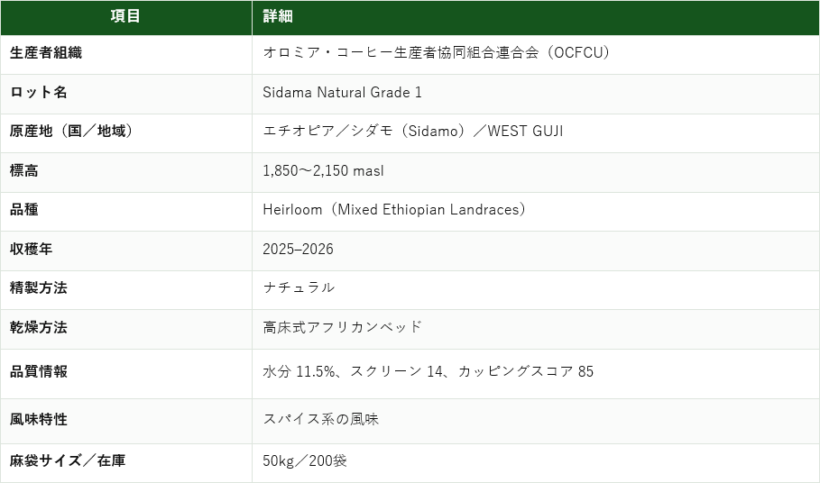
Task: Click the ナチュラル process value
Action: tap(299, 287)
